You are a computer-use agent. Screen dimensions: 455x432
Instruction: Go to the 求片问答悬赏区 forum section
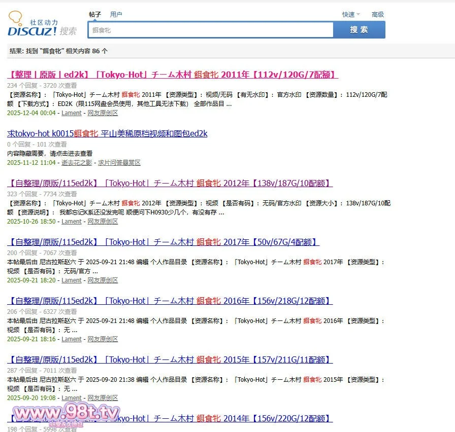[119, 163]
